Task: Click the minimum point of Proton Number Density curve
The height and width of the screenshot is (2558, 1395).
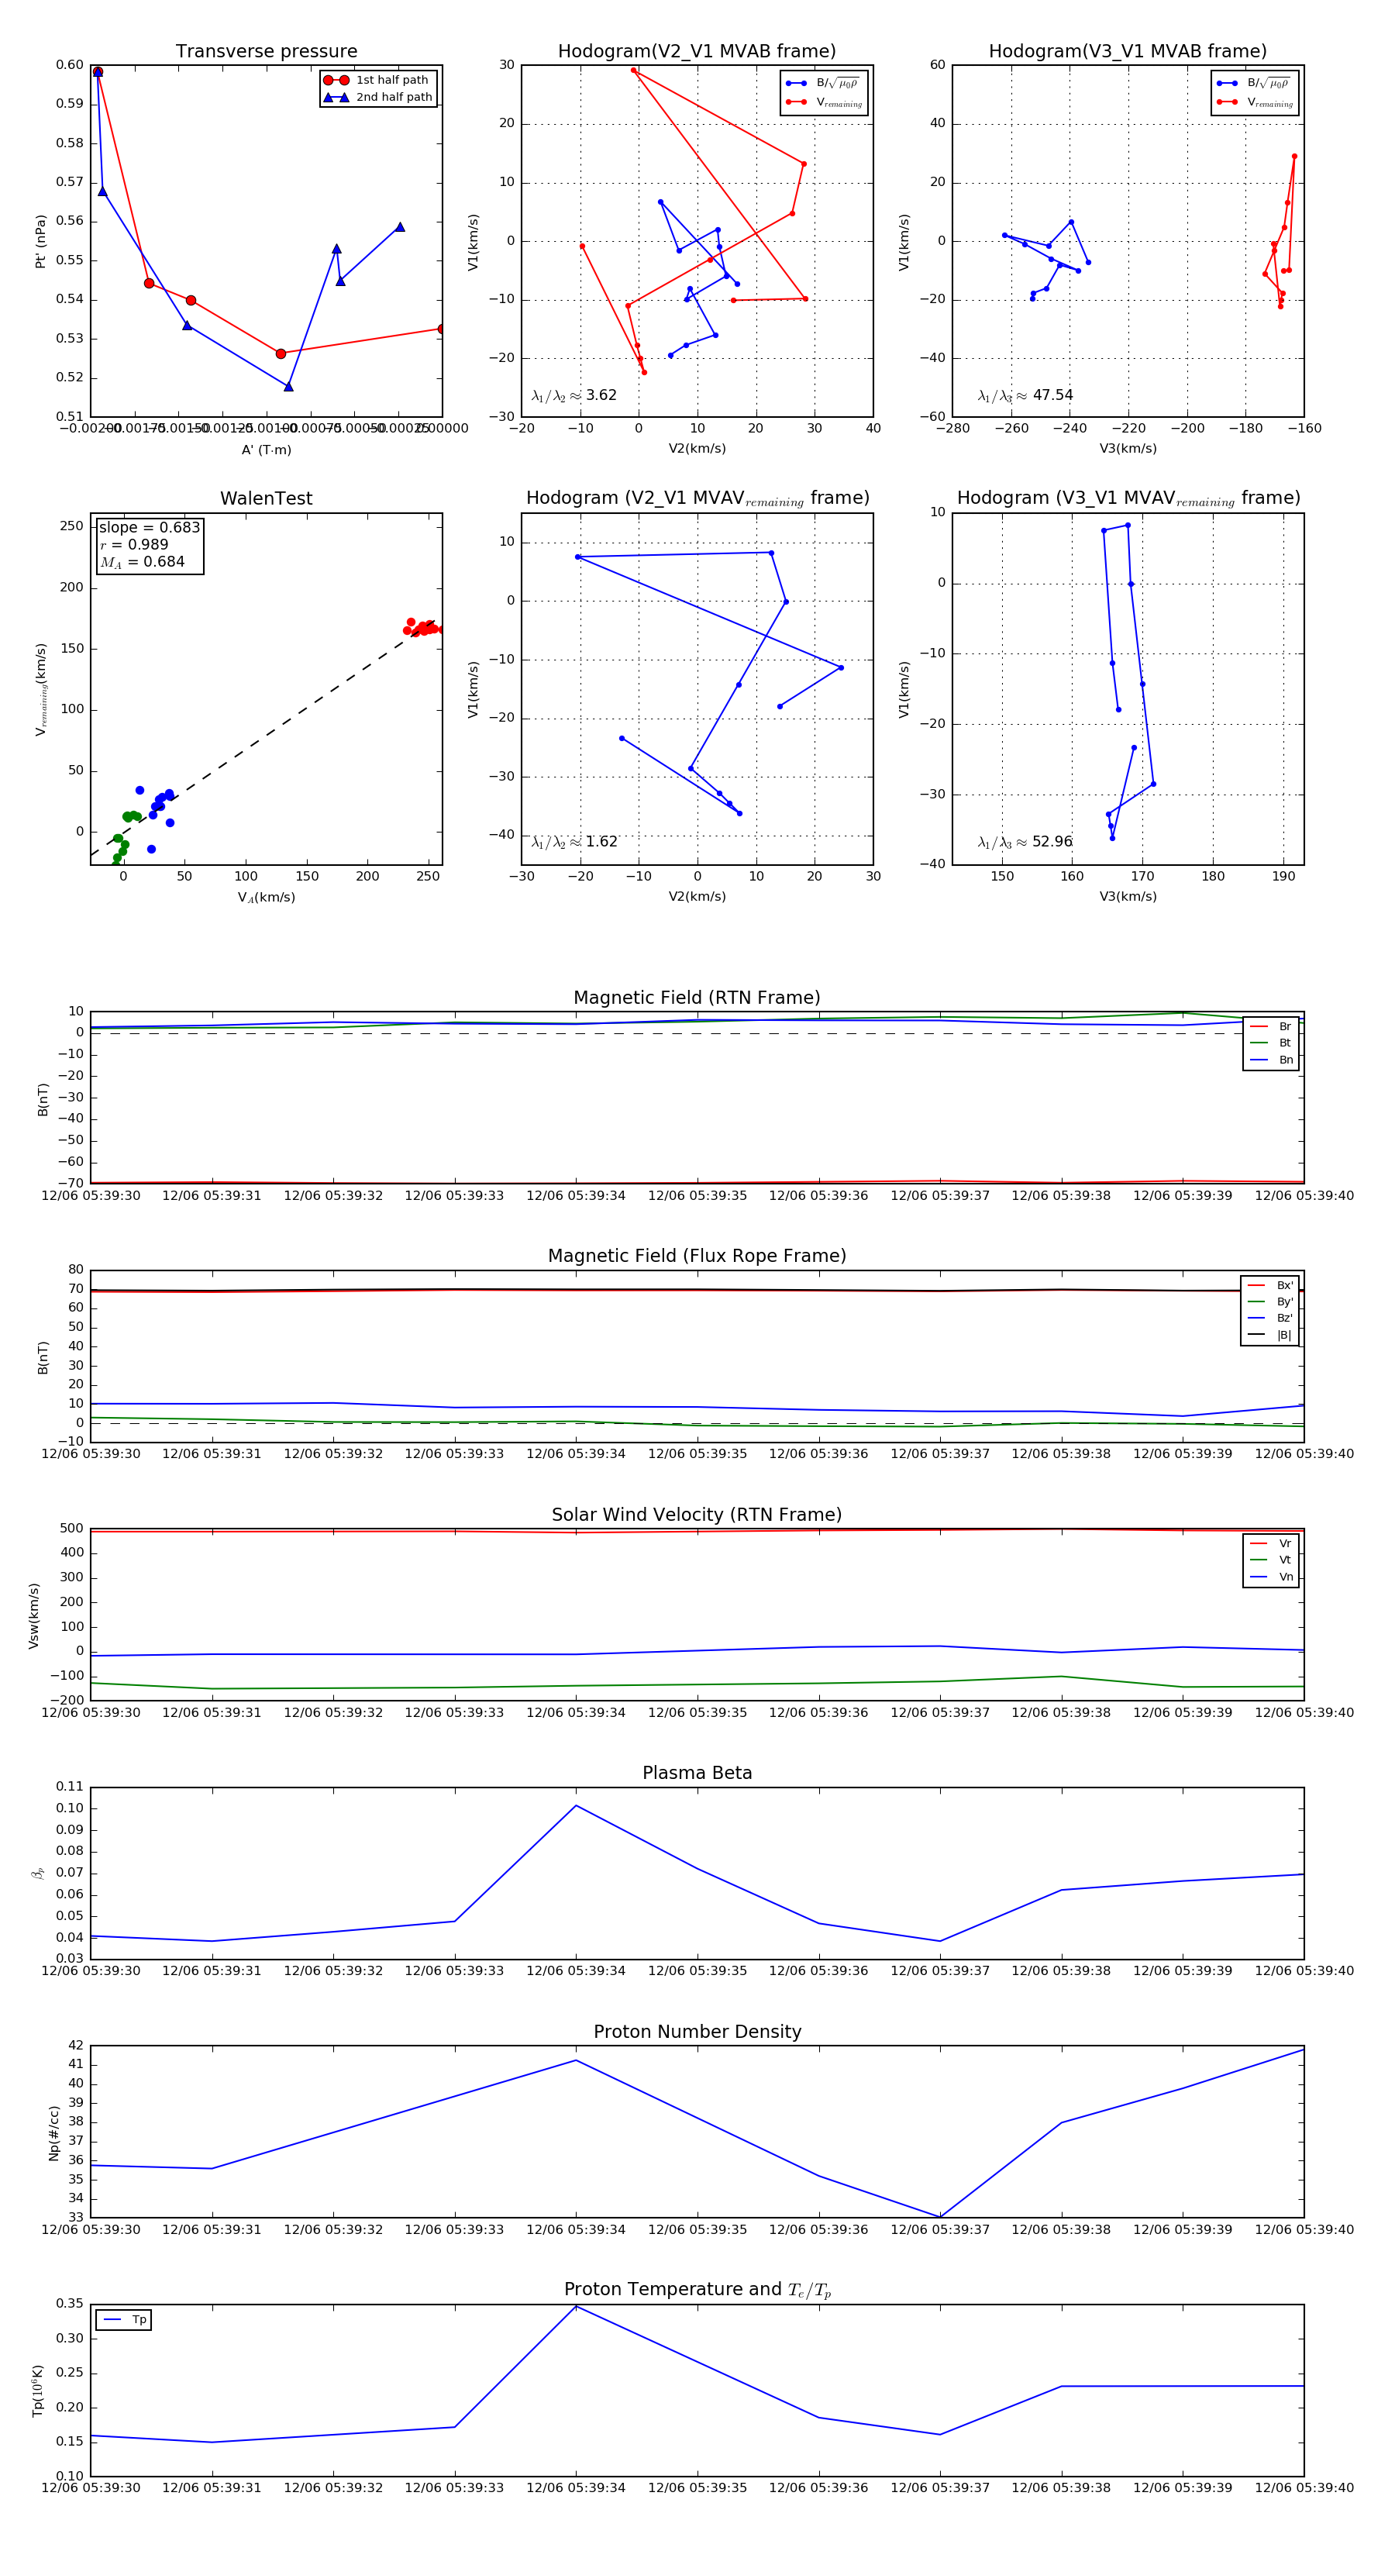Action: click(x=940, y=2216)
